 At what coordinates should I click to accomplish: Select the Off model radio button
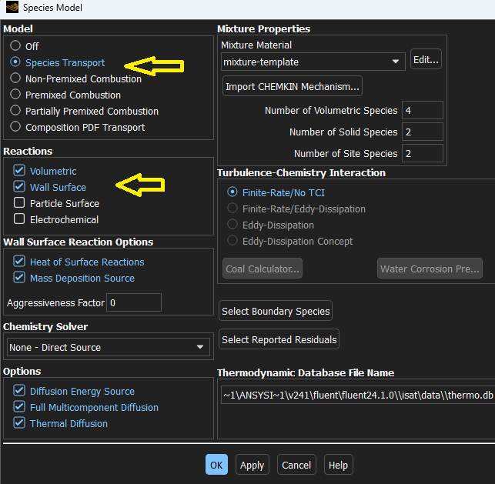coord(15,46)
